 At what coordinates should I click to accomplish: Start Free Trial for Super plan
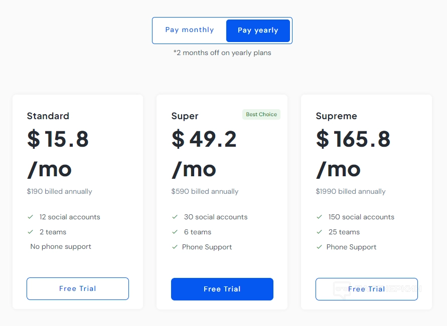(x=222, y=289)
